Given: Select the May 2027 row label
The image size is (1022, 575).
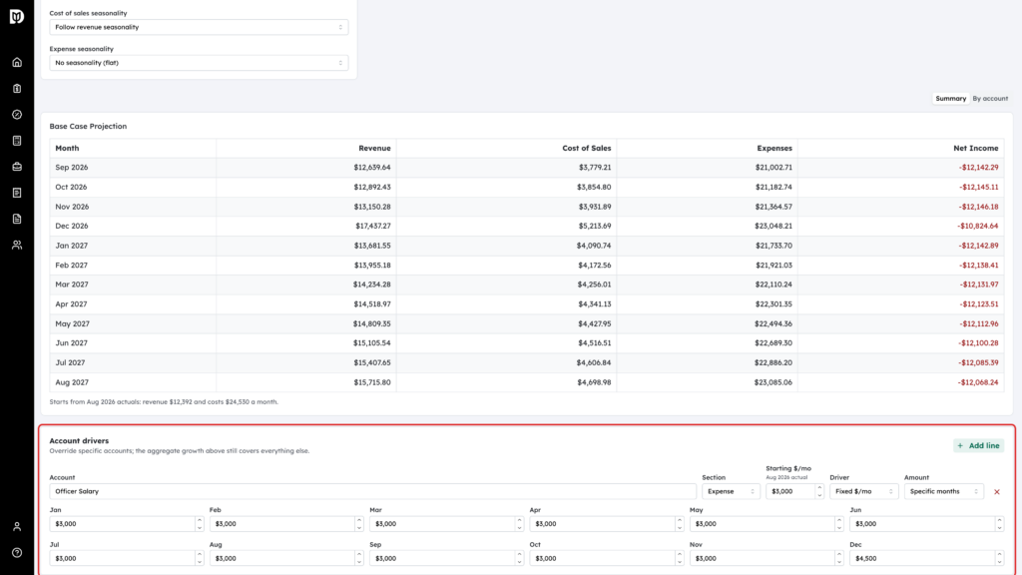Looking at the screenshot, I should coord(72,324).
